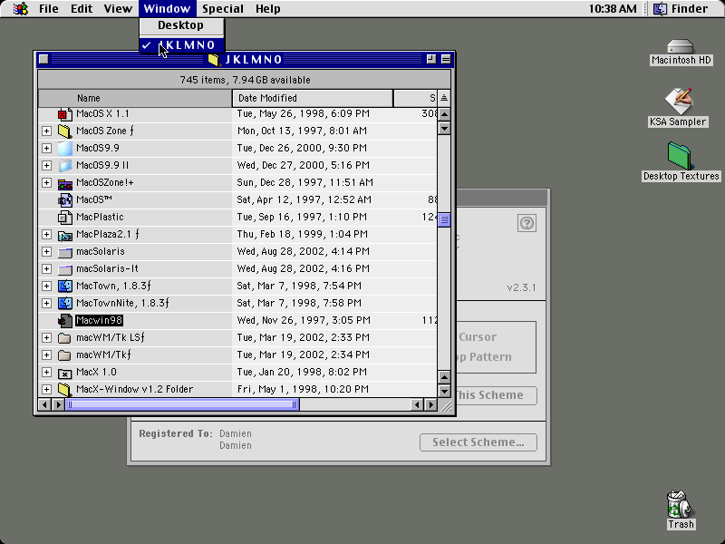Select the Desktop Textures folder icon

click(x=679, y=156)
